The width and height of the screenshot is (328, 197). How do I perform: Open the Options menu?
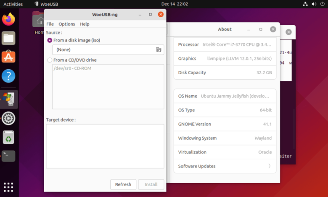pyautogui.click(x=67, y=24)
